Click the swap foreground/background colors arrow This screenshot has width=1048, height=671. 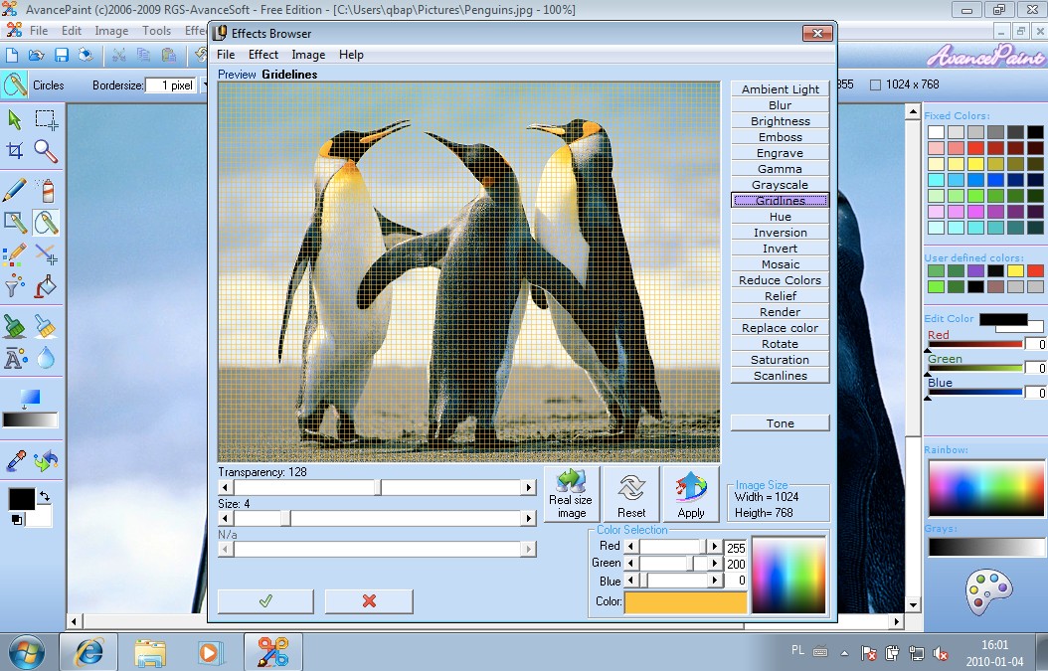click(45, 495)
